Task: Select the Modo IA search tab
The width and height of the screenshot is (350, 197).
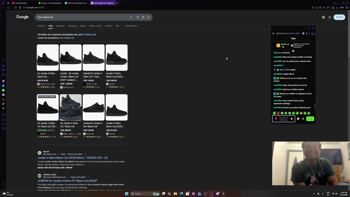Action: click(41, 26)
